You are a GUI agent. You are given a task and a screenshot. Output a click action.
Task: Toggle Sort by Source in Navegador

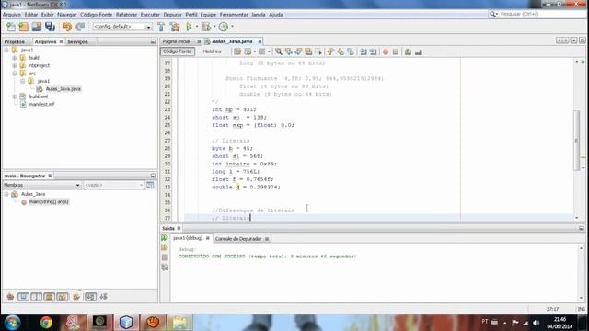104,297
